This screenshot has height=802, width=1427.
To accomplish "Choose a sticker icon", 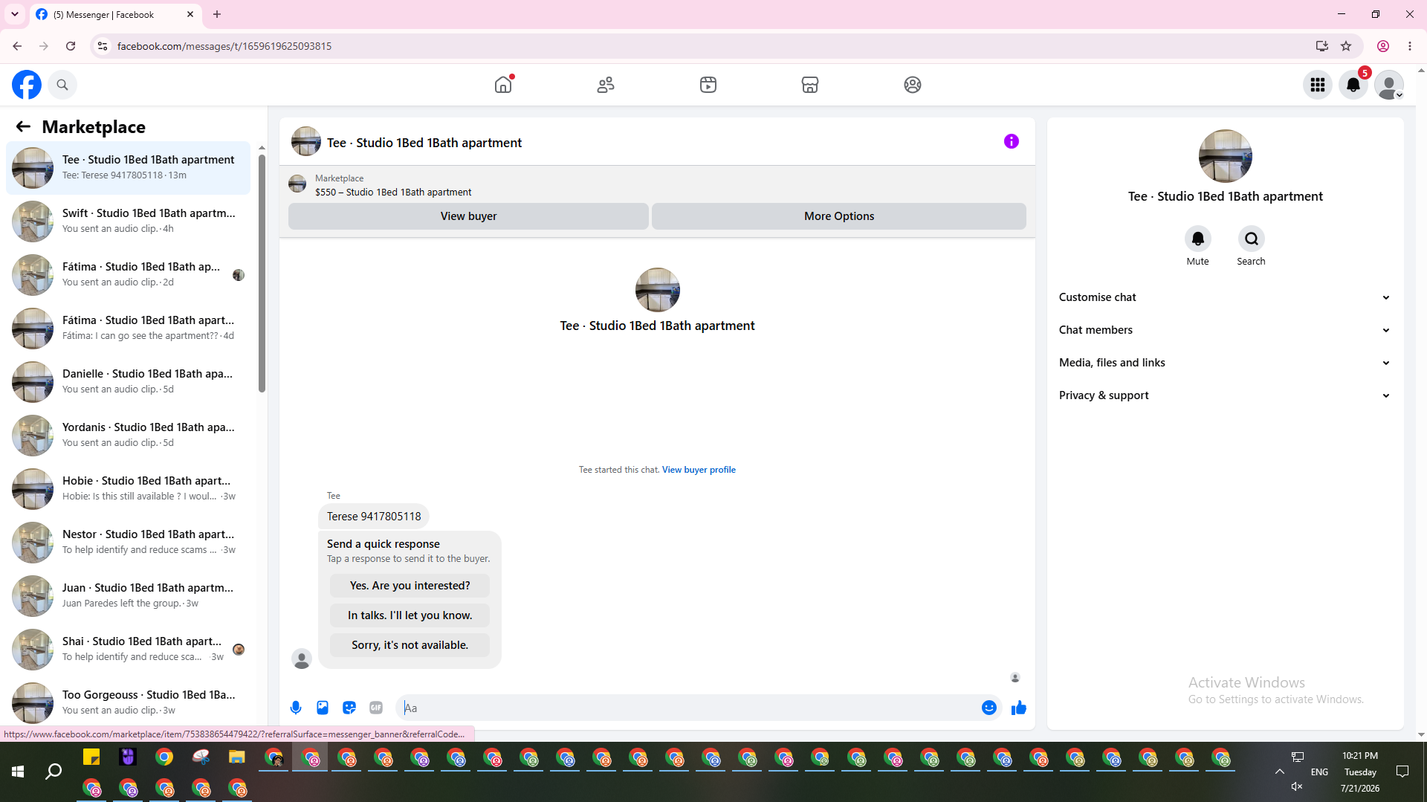I will coord(349,708).
